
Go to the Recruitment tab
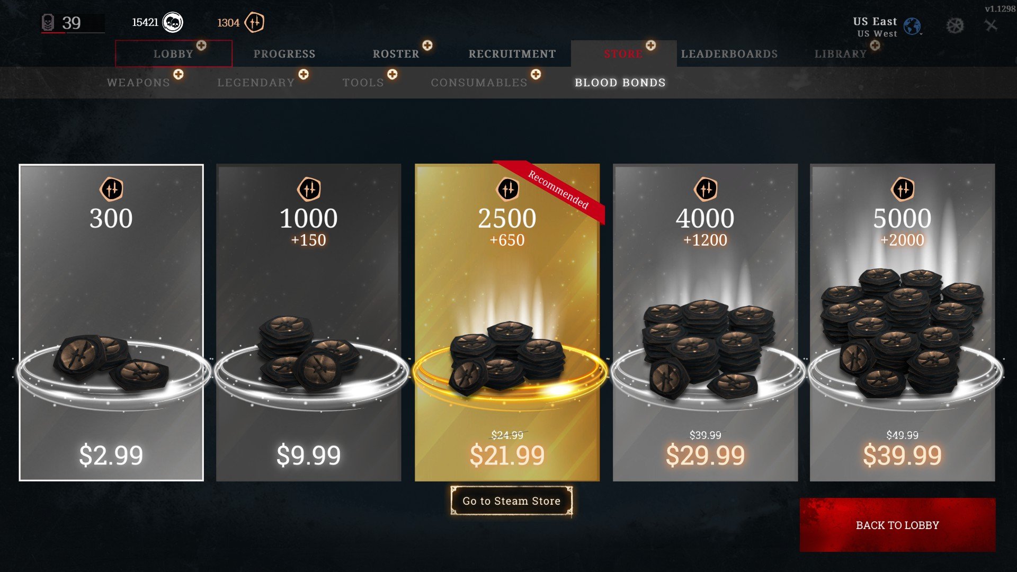tap(512, 54)
